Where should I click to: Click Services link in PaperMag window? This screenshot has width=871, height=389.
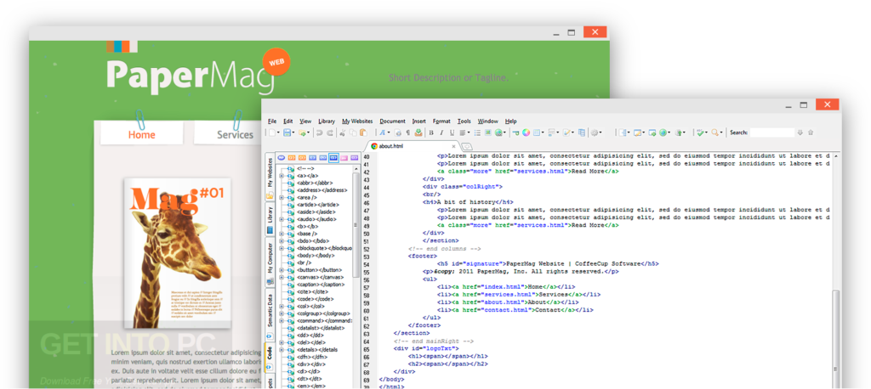click(x=235, y=135)
